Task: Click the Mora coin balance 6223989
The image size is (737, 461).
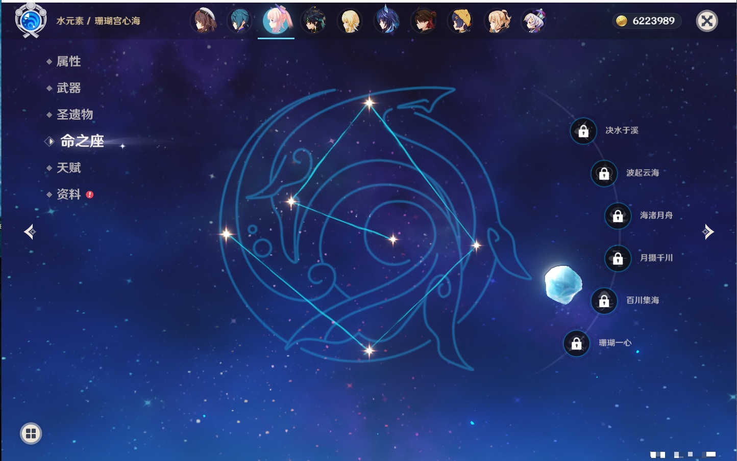Action: pyautogui.click(x=646, y=21)
